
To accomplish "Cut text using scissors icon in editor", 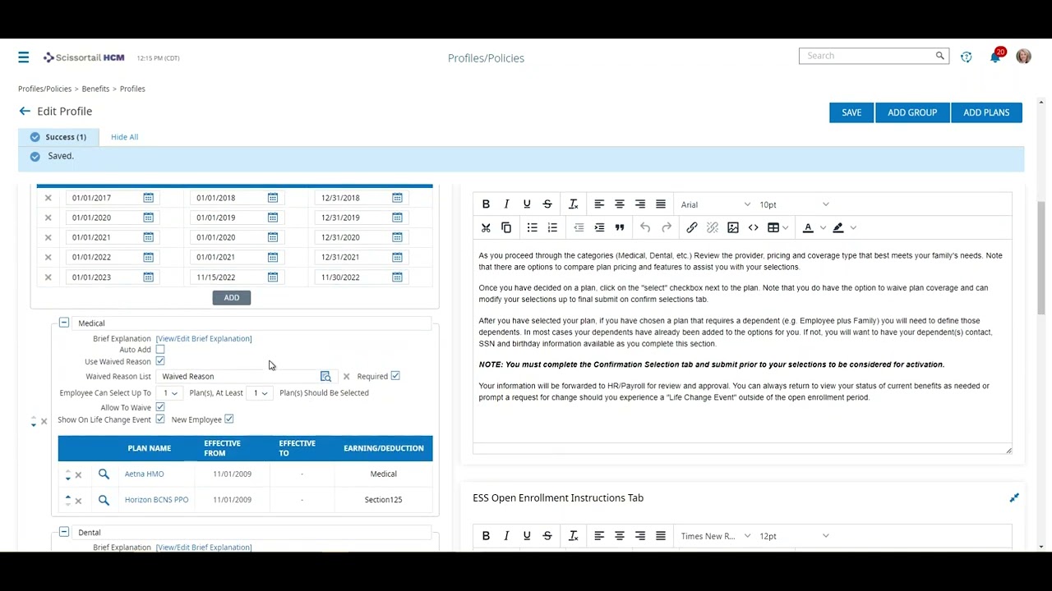I will [x=486, y=227].
